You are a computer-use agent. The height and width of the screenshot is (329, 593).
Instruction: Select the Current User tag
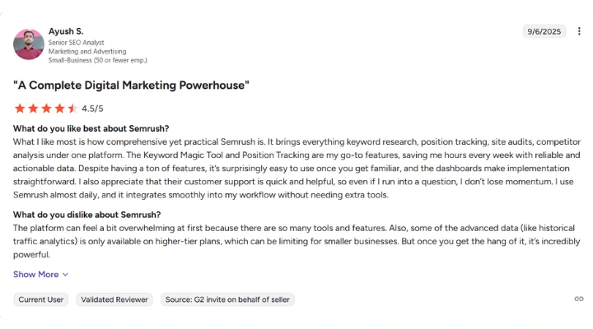pos(43,299)
